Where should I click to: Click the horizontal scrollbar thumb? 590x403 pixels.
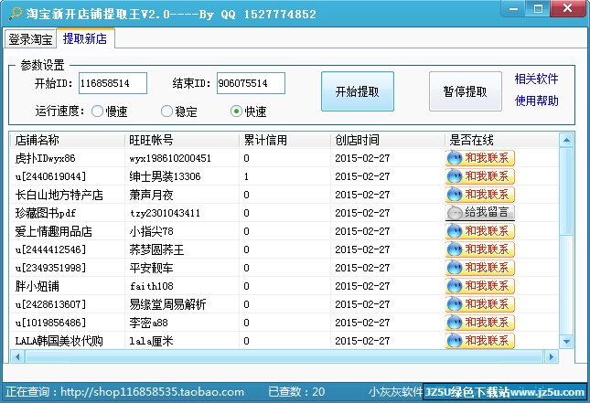[x=284, y=356]
